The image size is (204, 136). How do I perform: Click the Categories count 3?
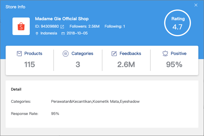point(78,64)
